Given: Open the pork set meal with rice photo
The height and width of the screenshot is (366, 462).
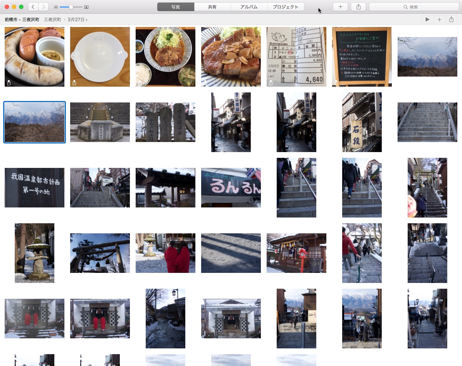Looking at the screenshot, I should click(166, 57).
